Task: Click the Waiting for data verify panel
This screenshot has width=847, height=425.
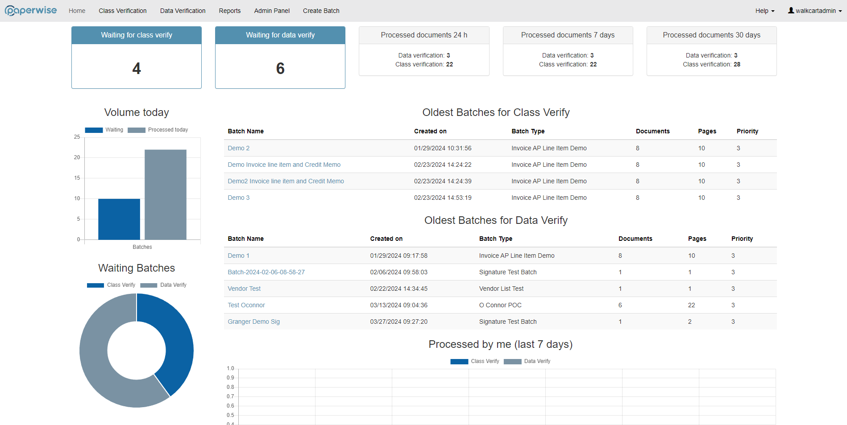Action: 280,58
